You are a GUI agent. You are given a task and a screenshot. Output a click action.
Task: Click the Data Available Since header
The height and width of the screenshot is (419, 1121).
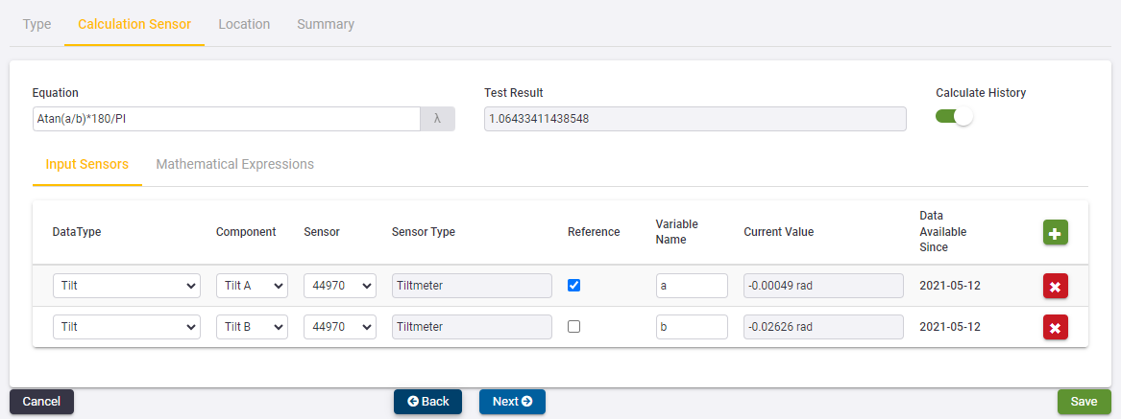coord(943,232)
